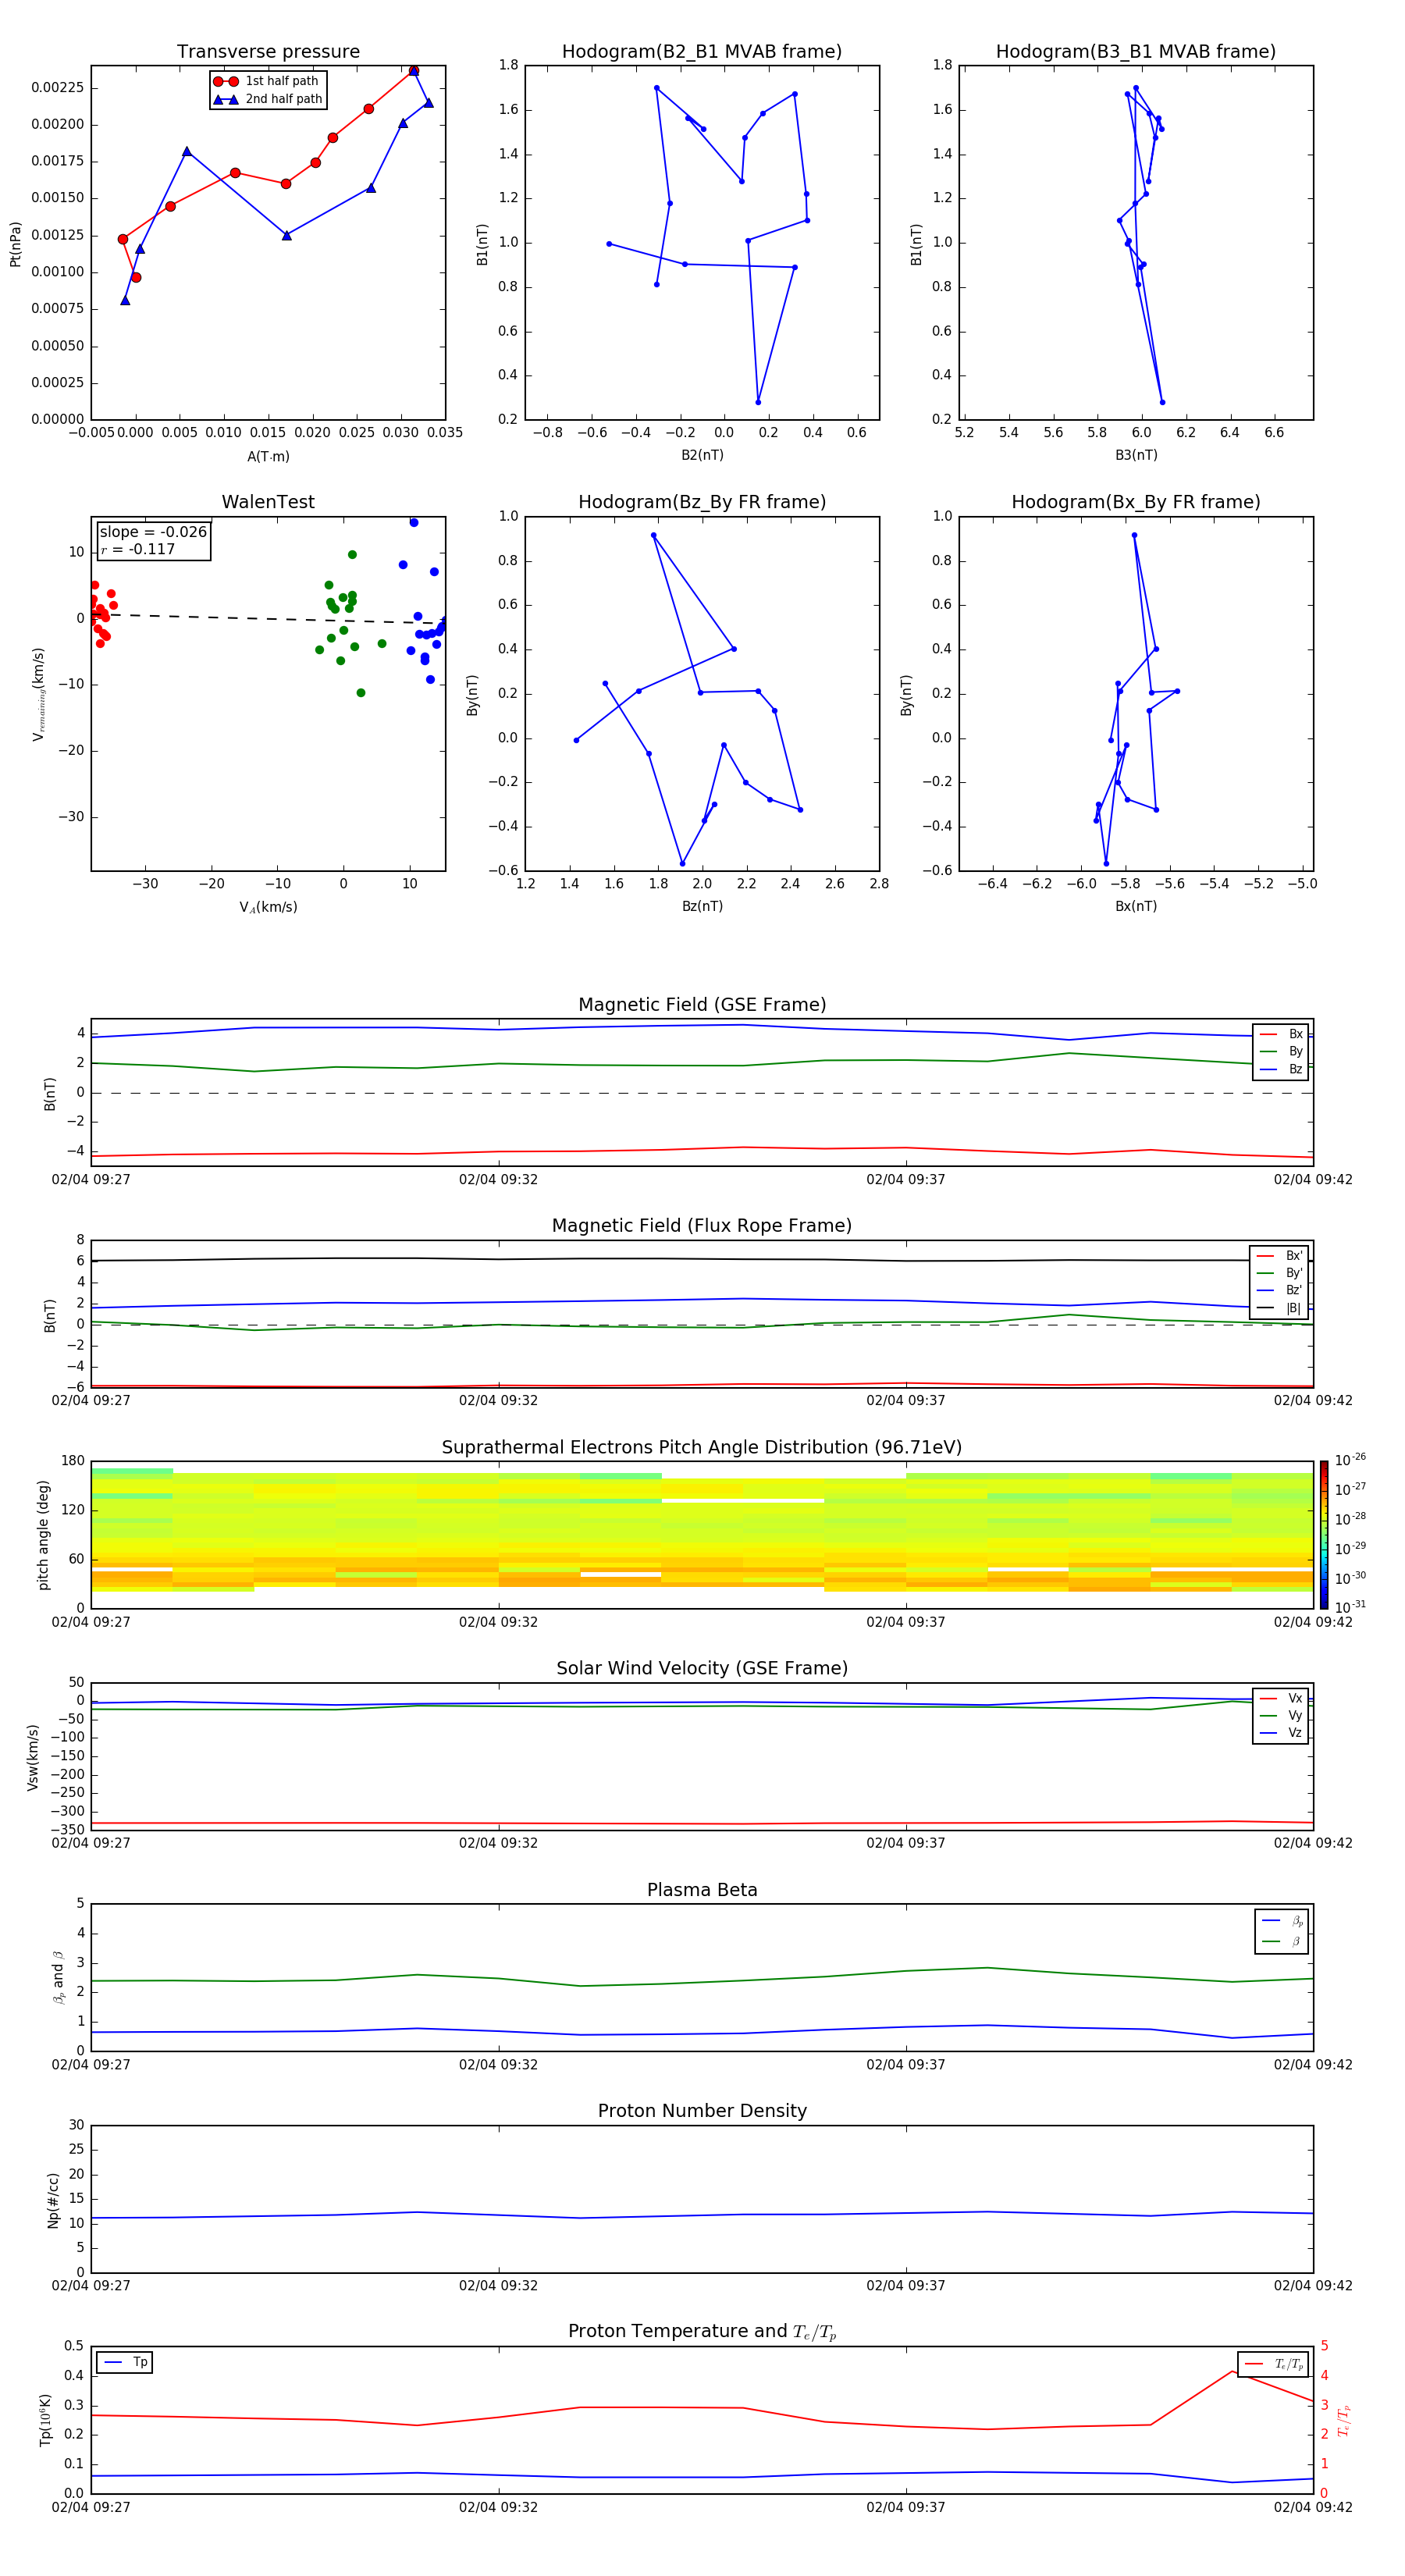The image size is (1405, 2576).
Task: Click the "Plasma Beta" panel title
Action: click(x=702, y=1891)
